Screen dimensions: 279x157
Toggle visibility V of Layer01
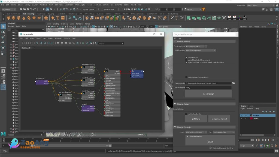tap(241, 118)
